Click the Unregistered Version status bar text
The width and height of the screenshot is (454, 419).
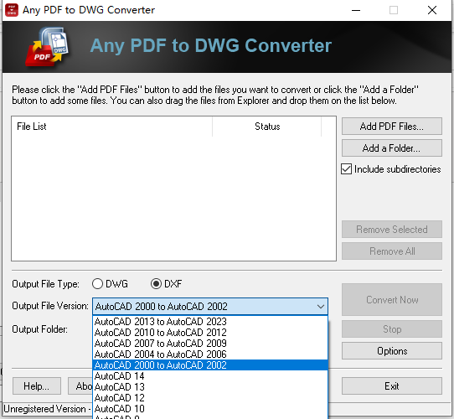pyautogui.click(x=47, y=409)
